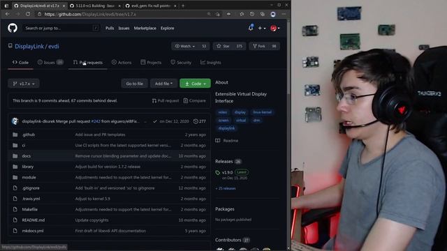Select the Code repository tab

coord(20,62)
